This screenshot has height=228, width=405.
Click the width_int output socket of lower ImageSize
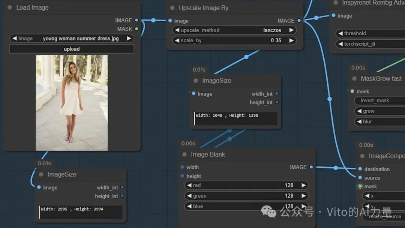pos(122,187)
